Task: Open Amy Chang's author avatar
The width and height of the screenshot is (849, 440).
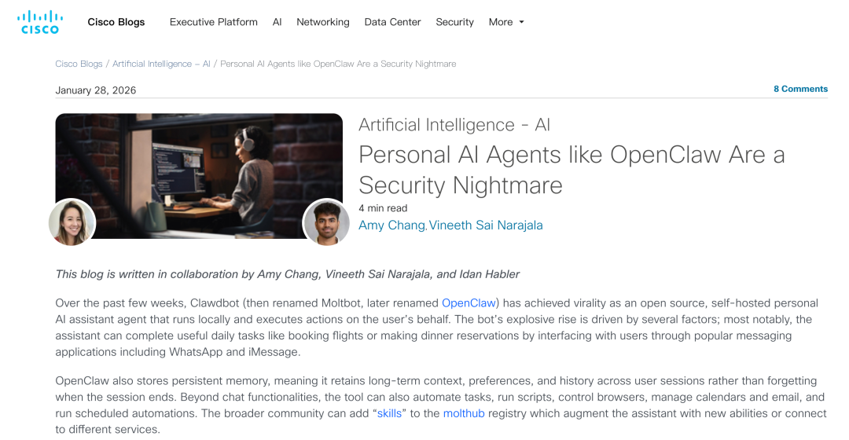Action: tap(72, 222)
